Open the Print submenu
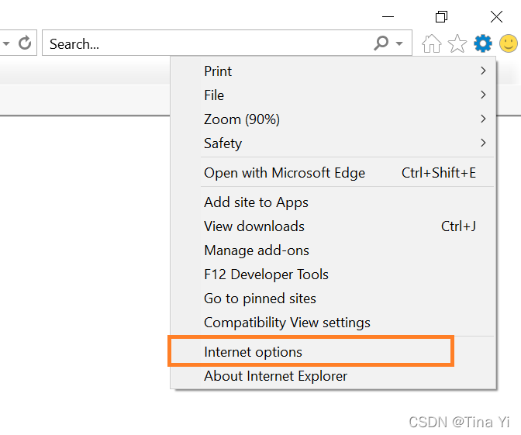 [333, 71]
